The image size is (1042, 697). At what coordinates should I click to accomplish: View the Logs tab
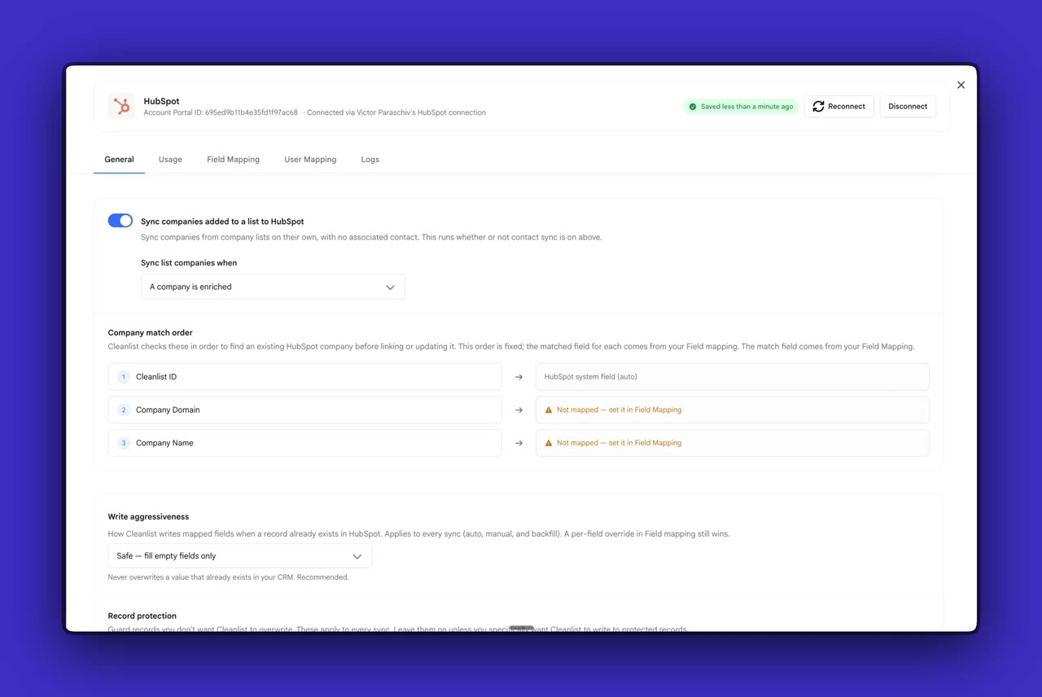pyautogui.click(x=370, y=160)
